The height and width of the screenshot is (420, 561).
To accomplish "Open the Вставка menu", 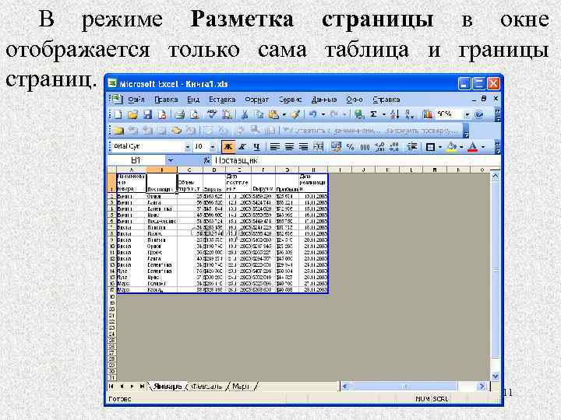I will 222,100.
